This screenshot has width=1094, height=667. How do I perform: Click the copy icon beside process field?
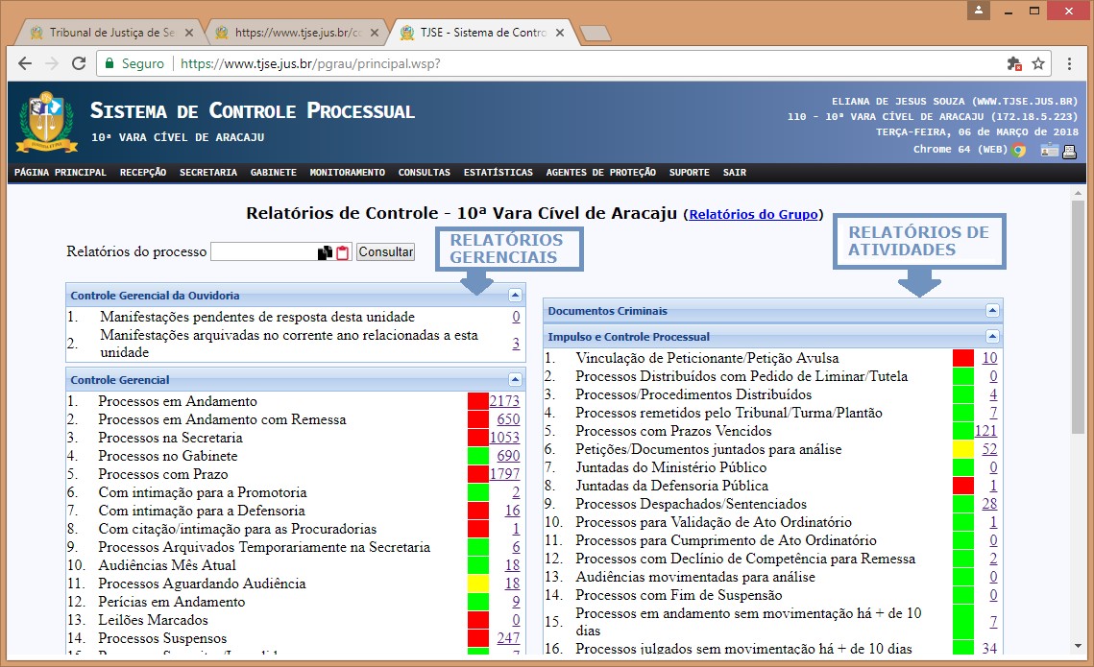coord(325,252)
